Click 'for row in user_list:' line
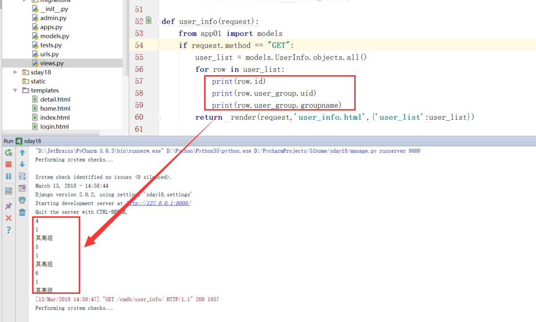 point(240,69)
